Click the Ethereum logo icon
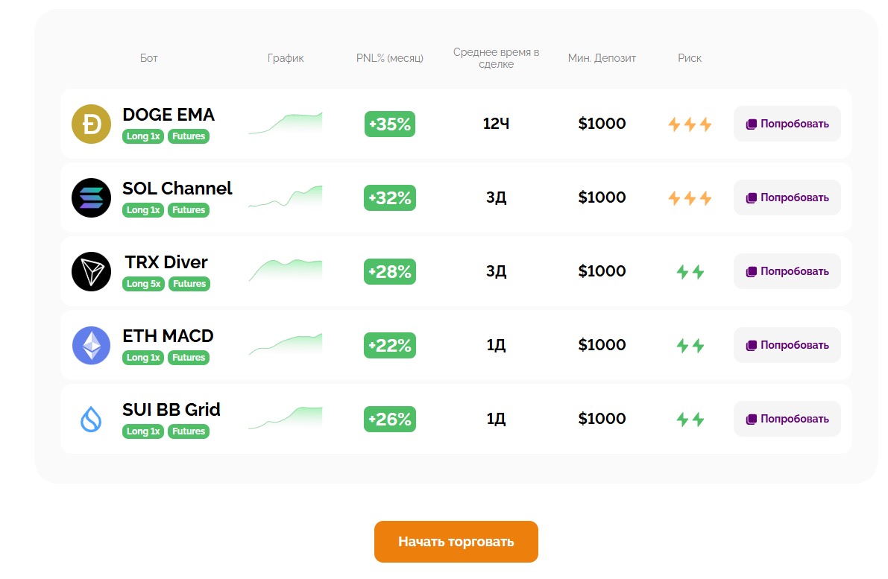Image resolution: width=888 pixels, height=579 pixels. tap(91, 346)
